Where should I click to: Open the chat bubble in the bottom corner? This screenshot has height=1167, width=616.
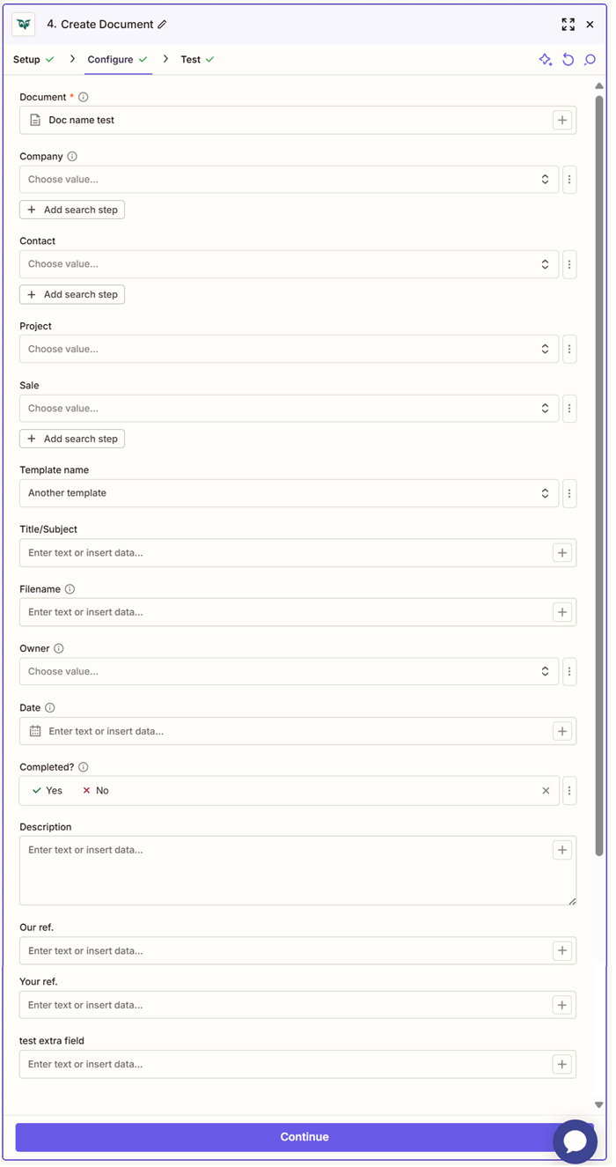[x=576, y=1141]
